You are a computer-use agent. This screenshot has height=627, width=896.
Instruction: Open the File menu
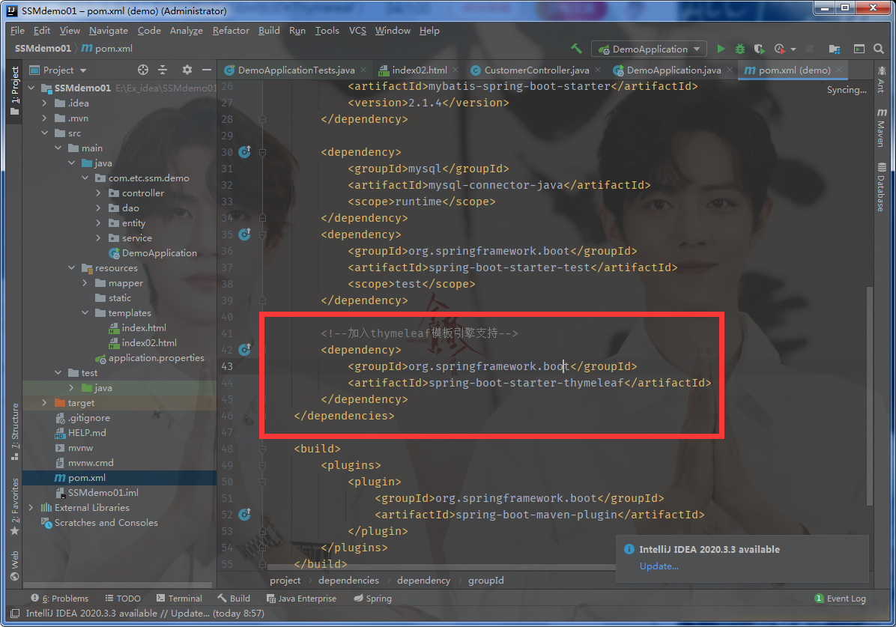tap(17, 30)
